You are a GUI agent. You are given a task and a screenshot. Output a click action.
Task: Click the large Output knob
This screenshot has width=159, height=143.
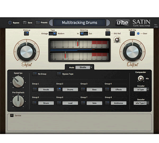point(132,52)
